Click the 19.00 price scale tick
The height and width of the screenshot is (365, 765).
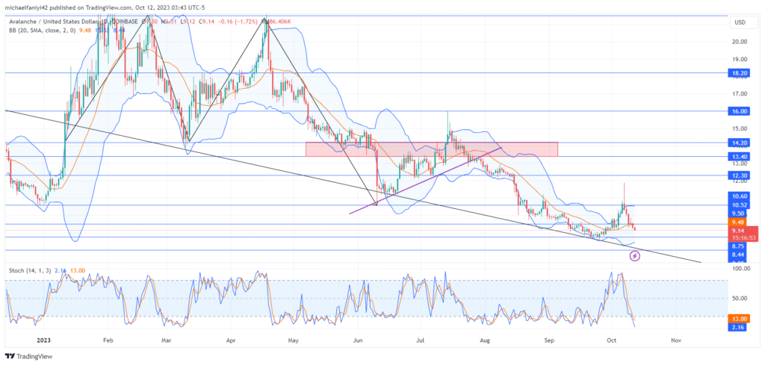(x=740, y=60)
